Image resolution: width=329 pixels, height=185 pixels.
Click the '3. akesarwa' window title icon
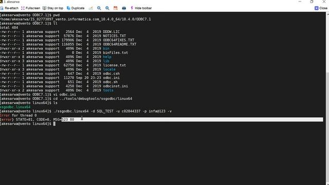pyautogui.click(x=1, y=2)
